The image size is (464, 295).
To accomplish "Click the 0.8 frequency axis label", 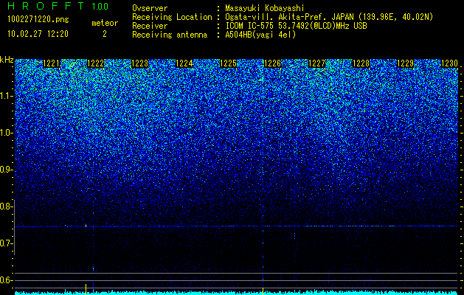I will pyautogui.click(x=7, y=206).
